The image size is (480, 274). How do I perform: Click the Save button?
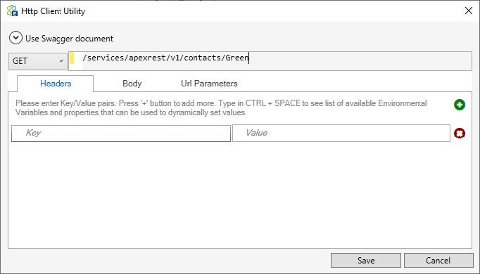366,260
